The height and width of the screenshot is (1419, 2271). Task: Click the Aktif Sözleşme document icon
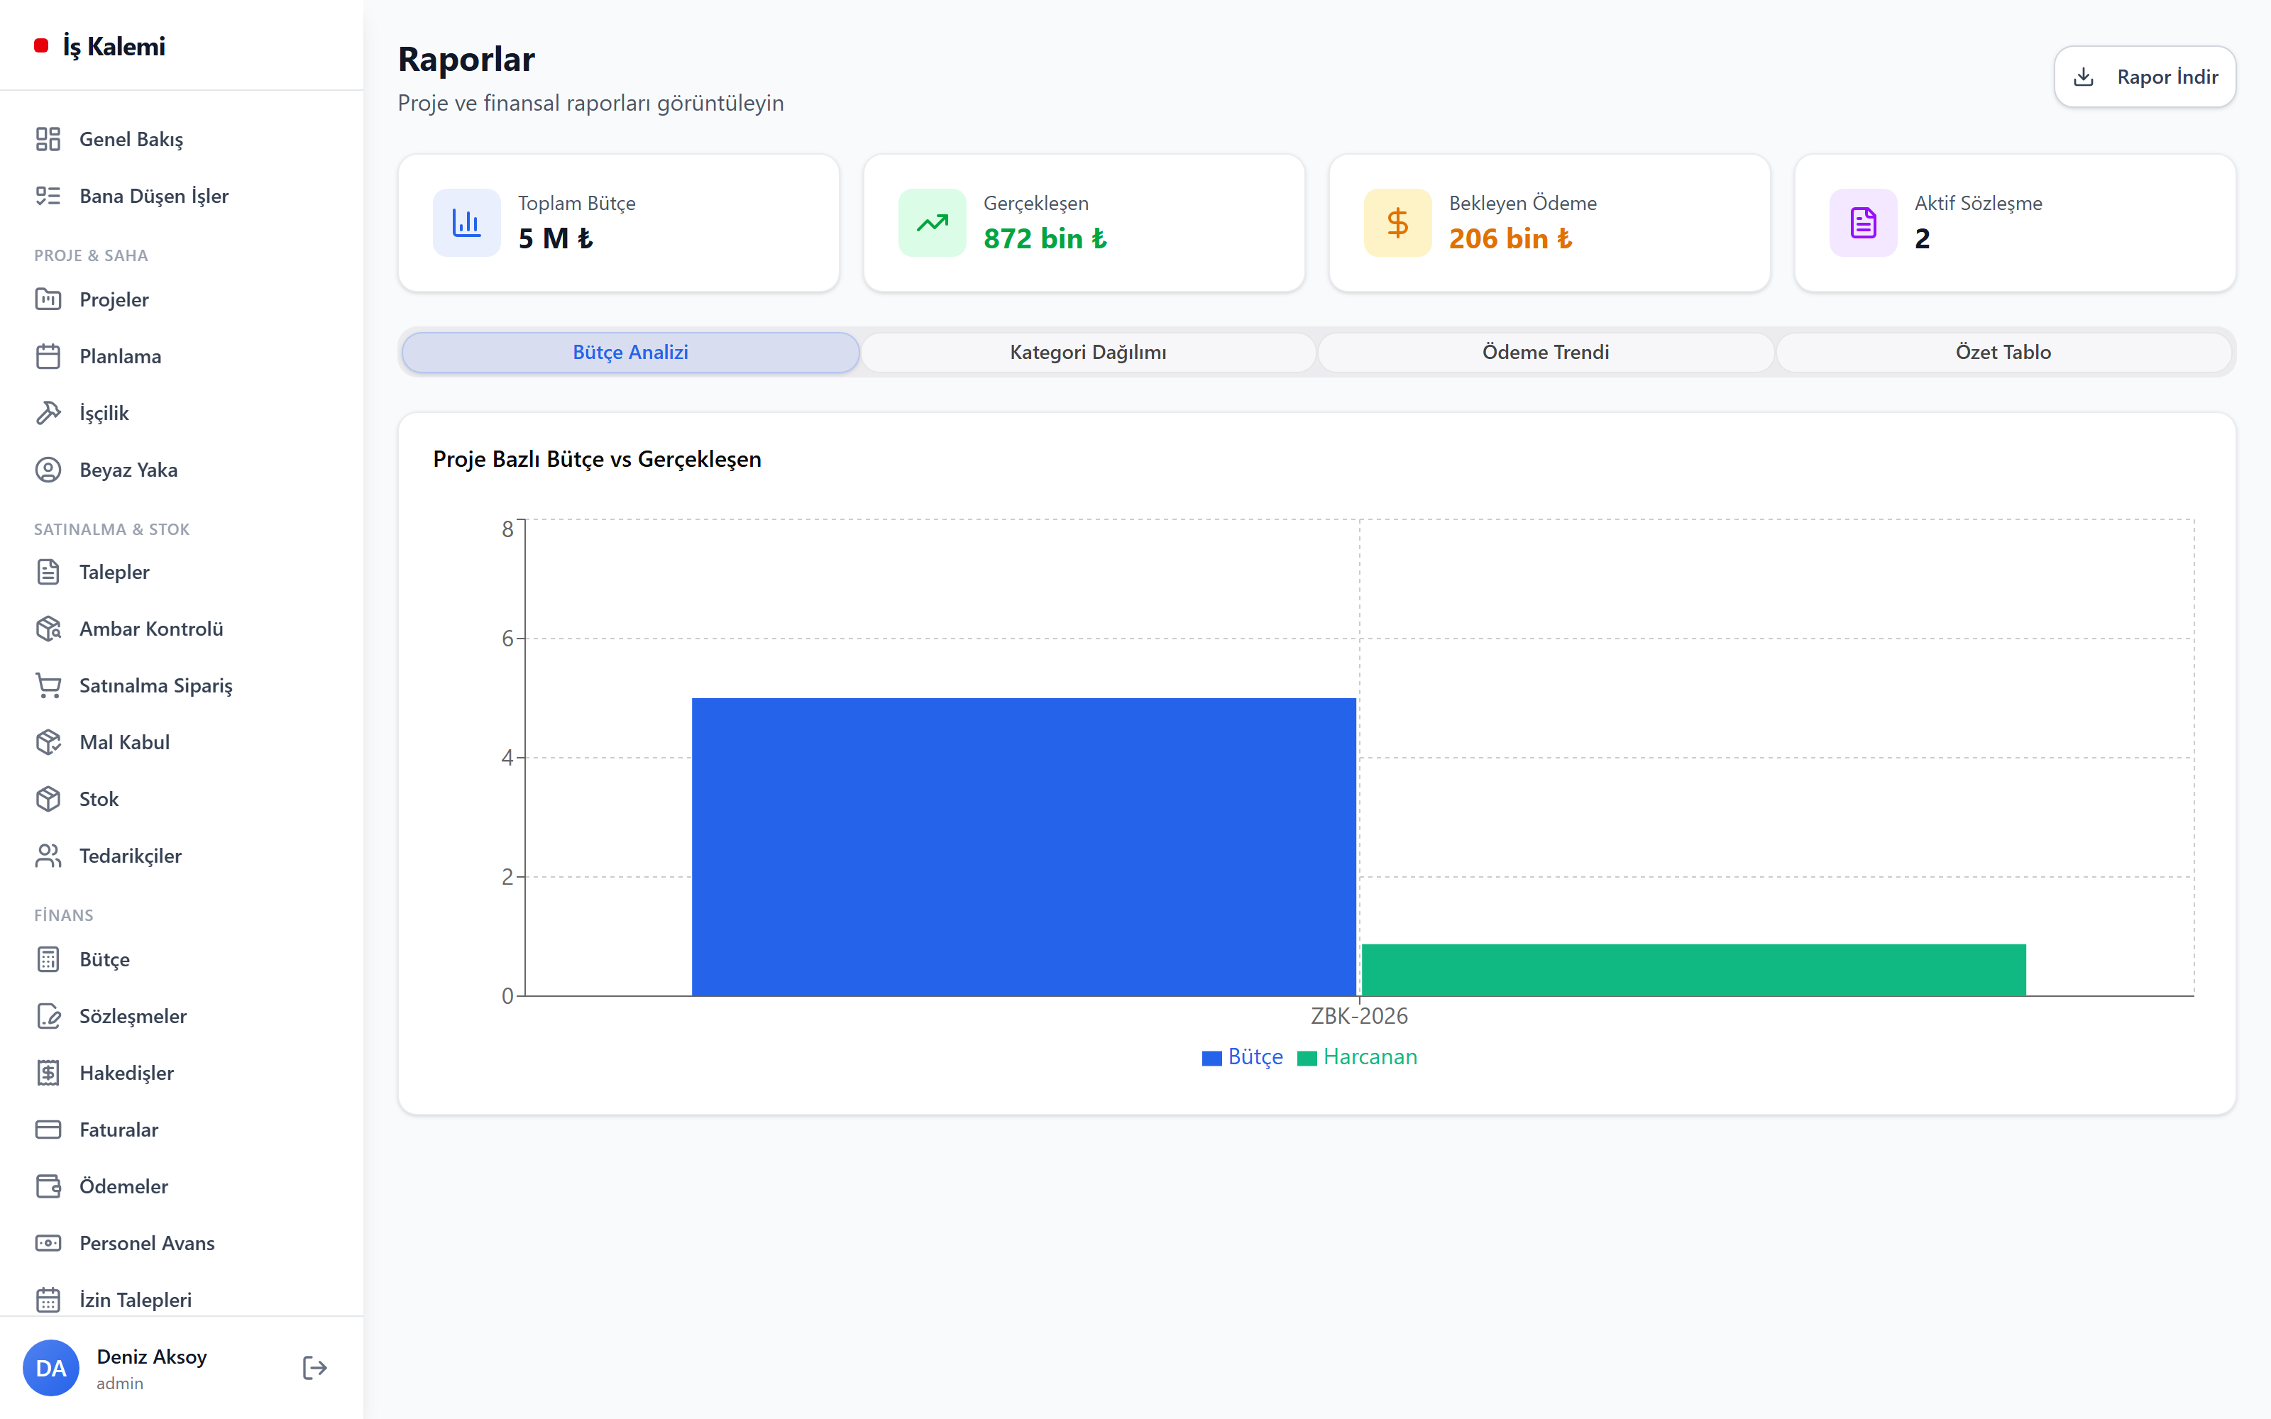click(1863, 222)
